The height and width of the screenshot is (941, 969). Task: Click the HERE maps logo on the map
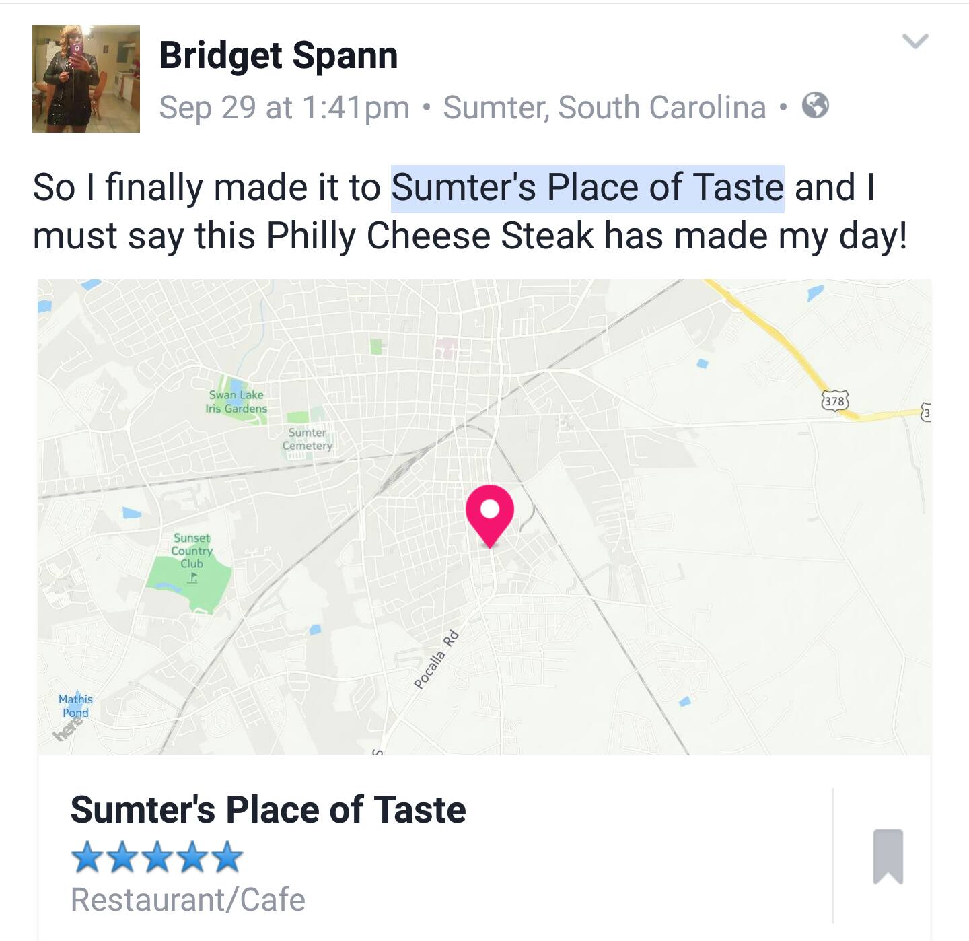[x=67, y=731]
